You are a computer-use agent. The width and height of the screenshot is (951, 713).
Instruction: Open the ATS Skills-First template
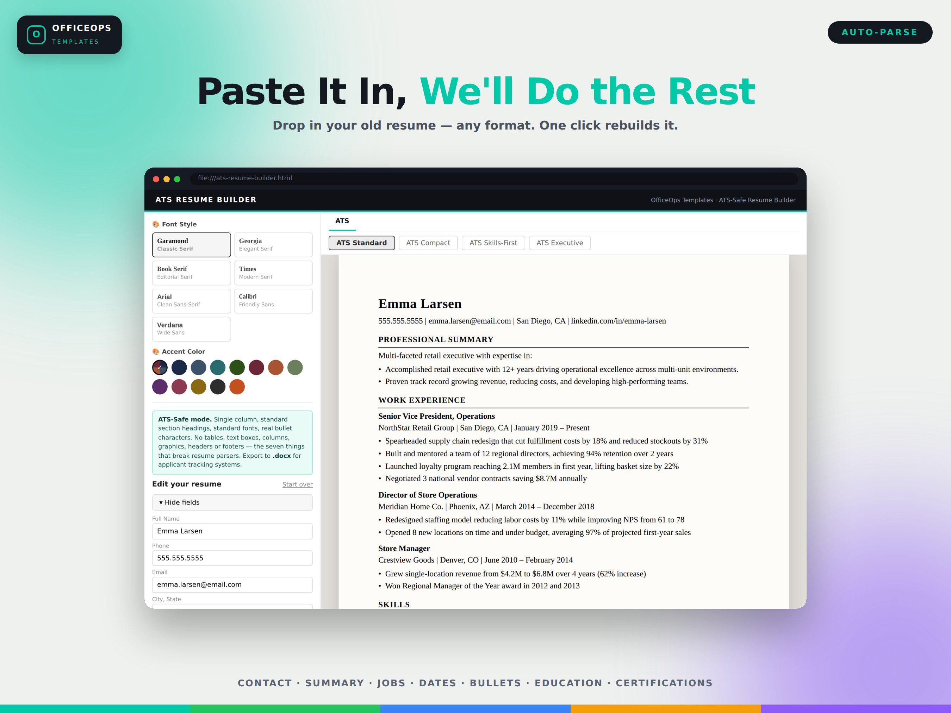tap(493, 243)
